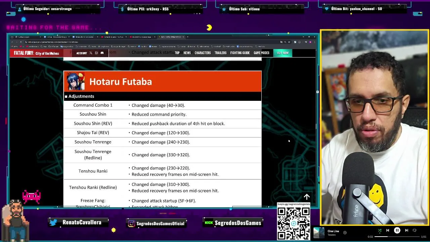Select the Command Combo 1 row label
Screen dimensions: 430x242
click(x=93, y=105)
